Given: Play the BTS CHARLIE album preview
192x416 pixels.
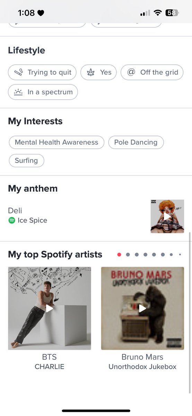Looking at the screenshot, I should tap(50, 308).
